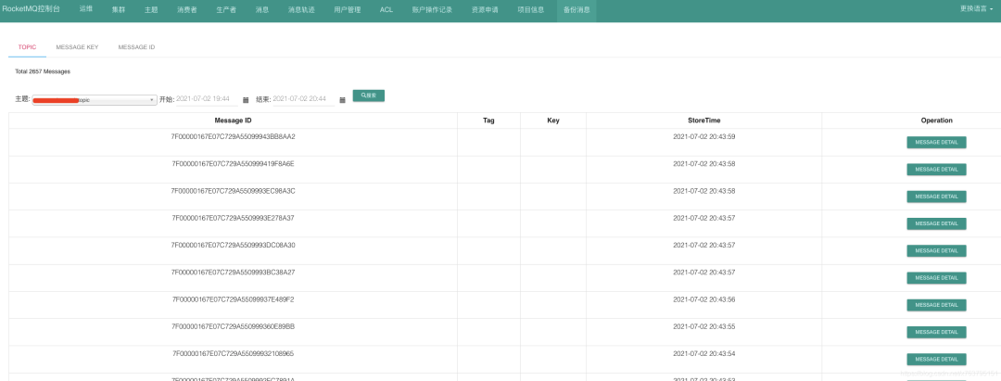Navigate to the 集群 menu
The width and height of the screenshot is (1001, 381).
pos(119,9)
